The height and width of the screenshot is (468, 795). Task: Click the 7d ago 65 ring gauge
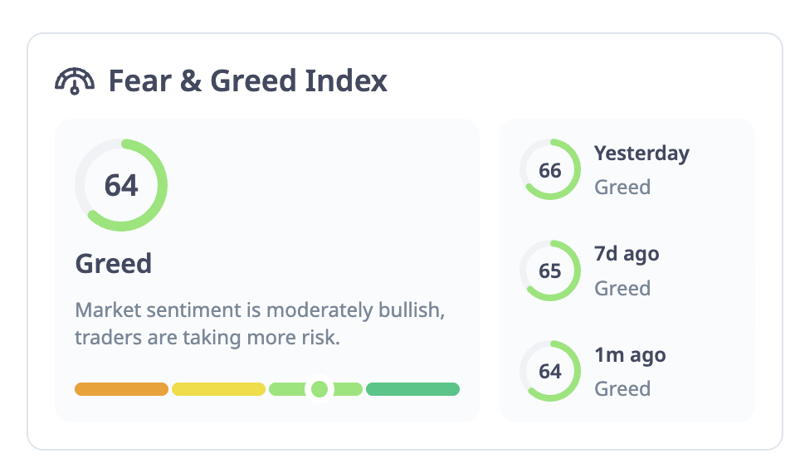(550, 271)
